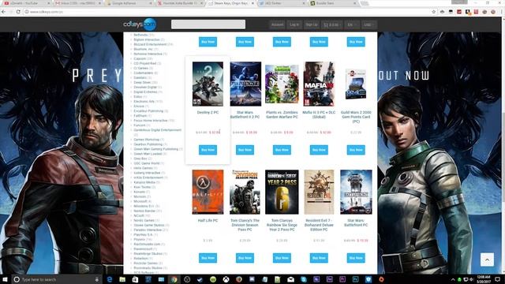Buy Now under Destiny 2 PC

[208, 150]
